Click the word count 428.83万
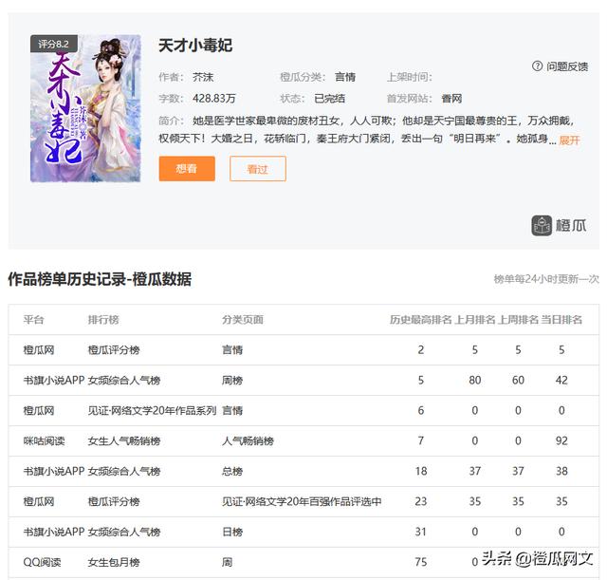The image size is (607, 580). (214, 99)
